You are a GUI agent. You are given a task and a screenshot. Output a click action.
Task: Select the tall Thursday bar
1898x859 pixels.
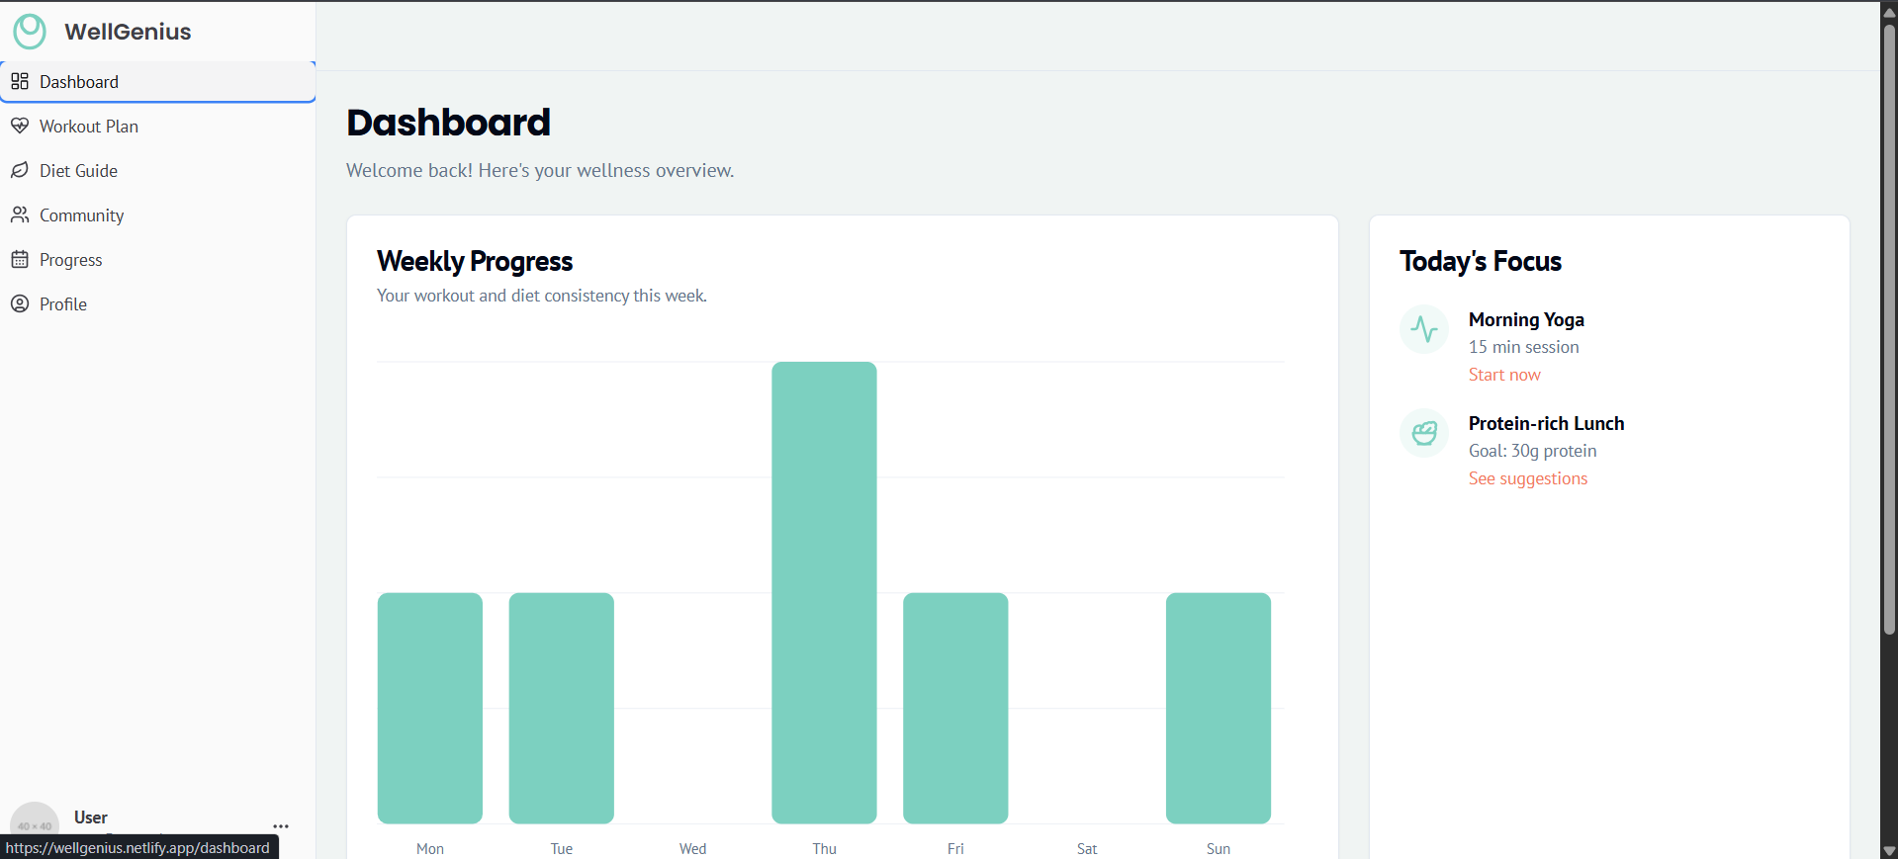coord(824,592)
